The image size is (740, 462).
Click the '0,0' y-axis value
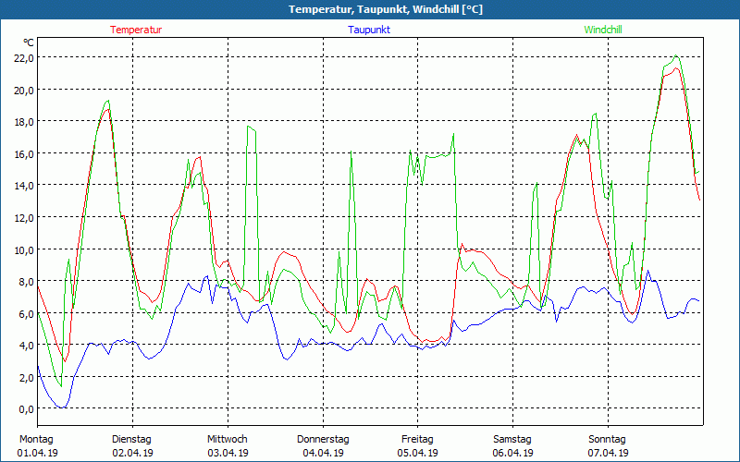27,409
